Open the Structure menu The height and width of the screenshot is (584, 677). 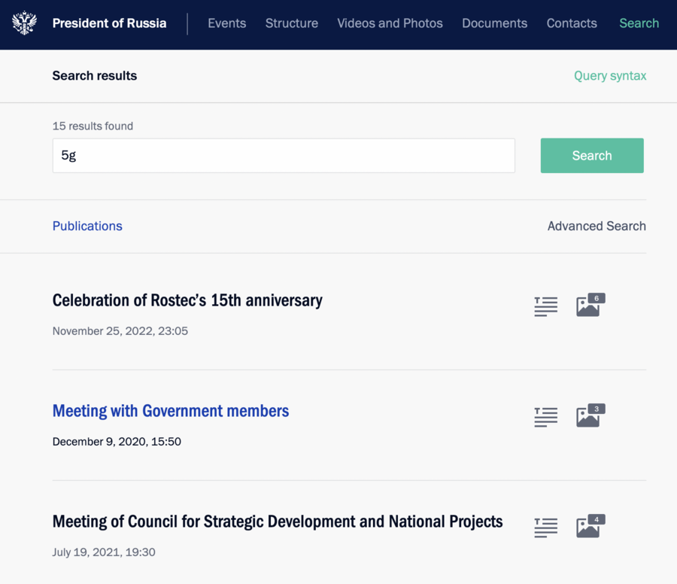(x=291, y=23)
